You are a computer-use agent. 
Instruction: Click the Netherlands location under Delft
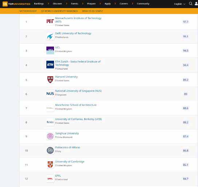pos(62,37)
